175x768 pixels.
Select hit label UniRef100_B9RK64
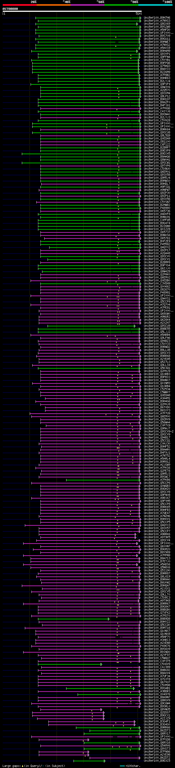pos(157,129)
